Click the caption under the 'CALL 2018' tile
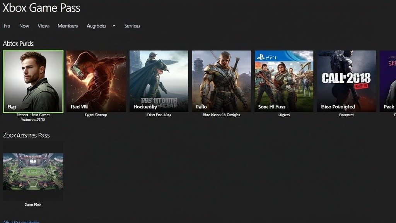 tap(346, 115)
